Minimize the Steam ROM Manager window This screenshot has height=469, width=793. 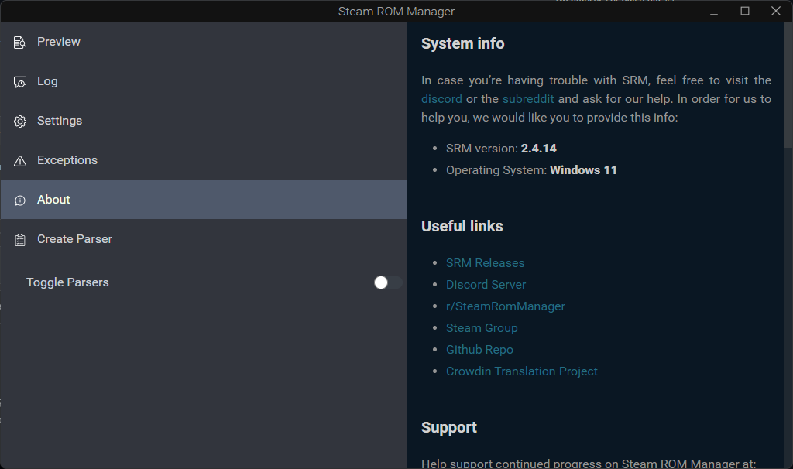(x=713, y=11)
